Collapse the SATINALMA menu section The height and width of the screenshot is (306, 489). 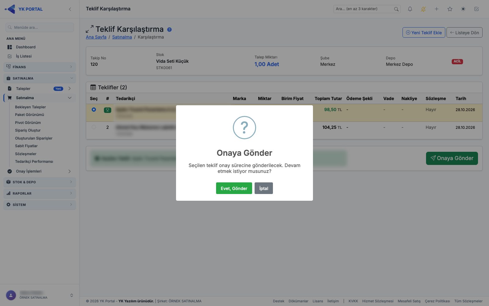[x=40, y=78]
